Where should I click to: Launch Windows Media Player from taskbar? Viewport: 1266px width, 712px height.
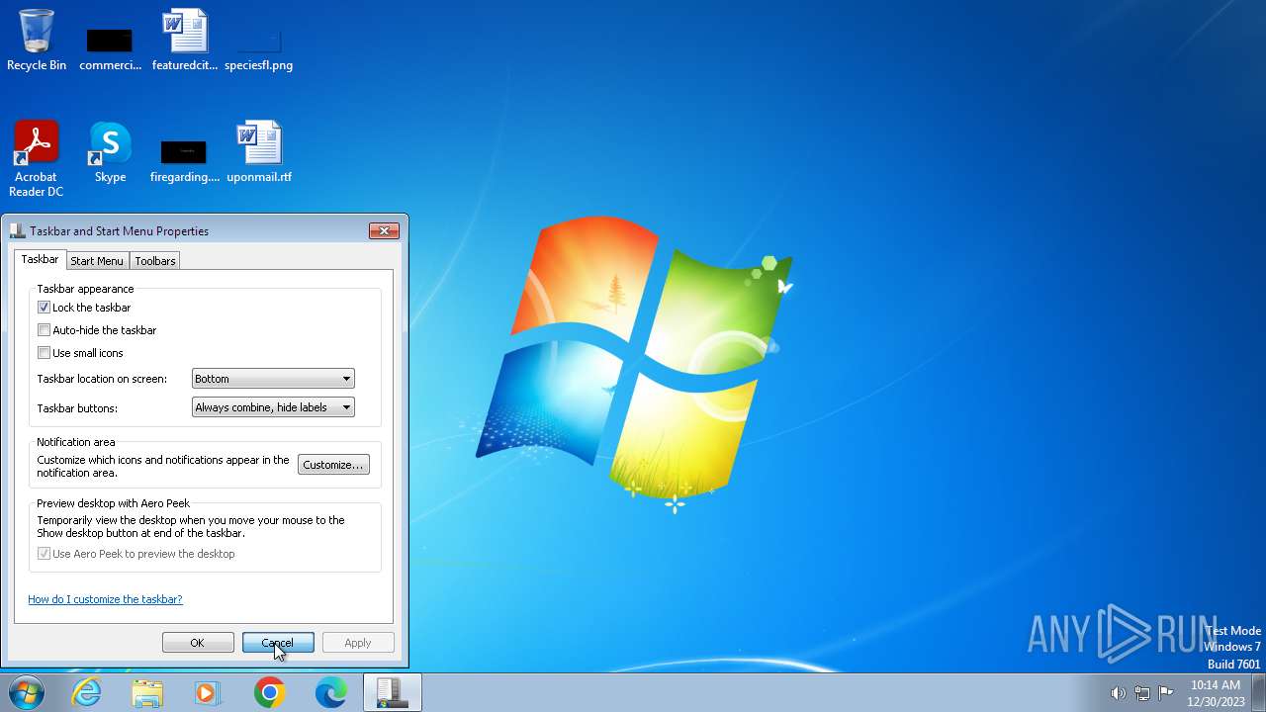coord(208,692)
